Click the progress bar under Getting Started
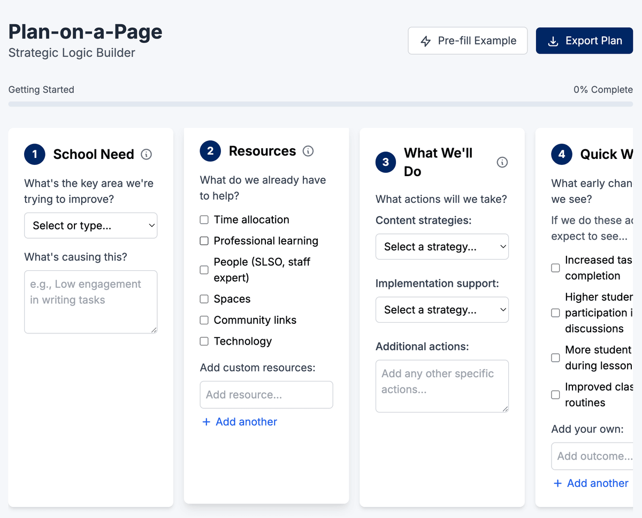The height and width of the screenshot is (518, 642). pos(320,104)
